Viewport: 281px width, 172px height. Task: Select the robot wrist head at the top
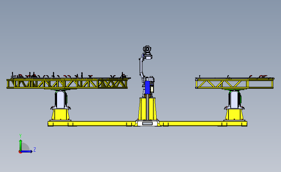click(x=147, y=49)
